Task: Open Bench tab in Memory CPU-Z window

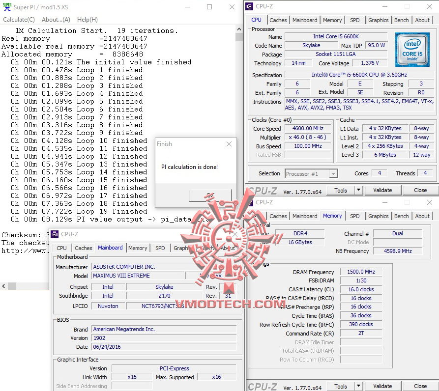Action: (402, 216)
